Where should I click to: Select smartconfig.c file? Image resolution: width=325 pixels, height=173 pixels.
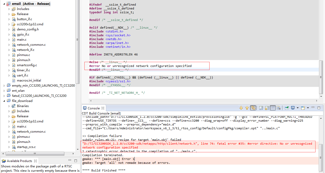pyautogui.click(x=27, y=65)
